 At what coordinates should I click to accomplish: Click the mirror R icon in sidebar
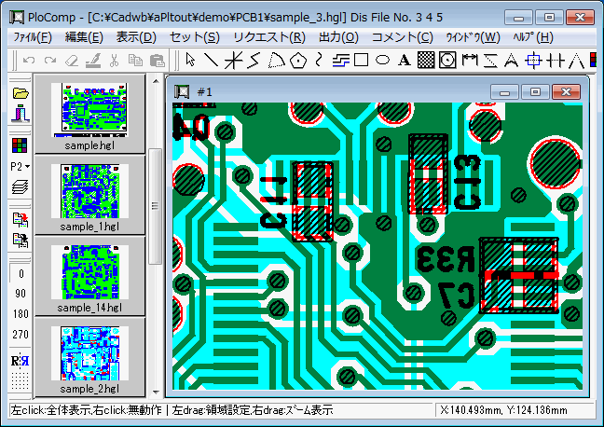tap(20, 361)
